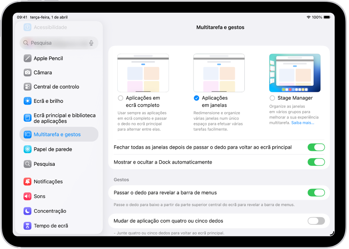Select 'Aplicações em ecrã completo' option
The height and width of the screenshot is (249, 349).
(120, 98)
